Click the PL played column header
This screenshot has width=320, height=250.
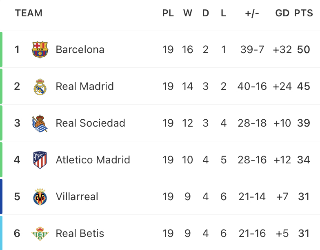168,13
